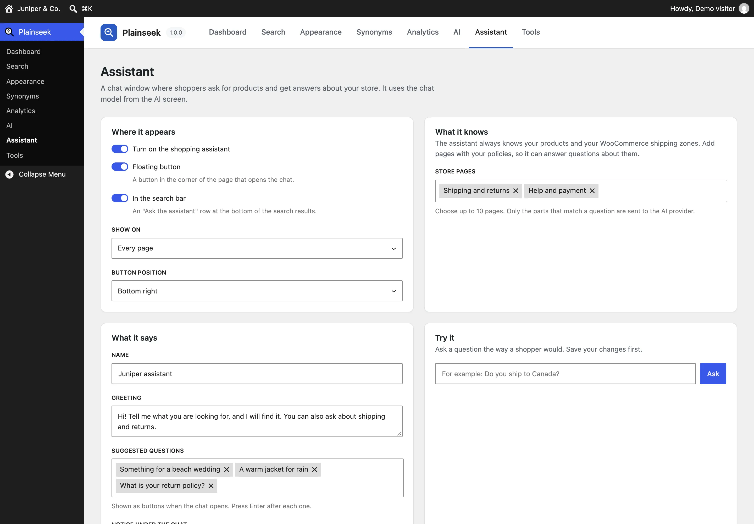Open Tools in the left sidebar
This screenshot has width=754, height=524.
(14, 155)
